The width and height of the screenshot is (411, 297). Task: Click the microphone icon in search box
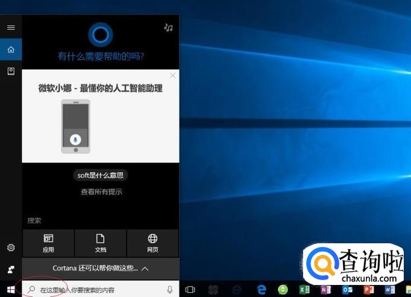click(170, 289)
